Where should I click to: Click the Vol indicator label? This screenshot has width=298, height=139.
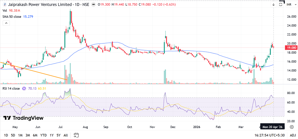click(5, 10)
